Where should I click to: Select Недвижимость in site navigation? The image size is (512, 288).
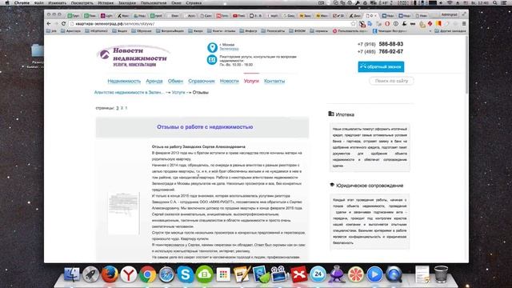coord(124,81)
